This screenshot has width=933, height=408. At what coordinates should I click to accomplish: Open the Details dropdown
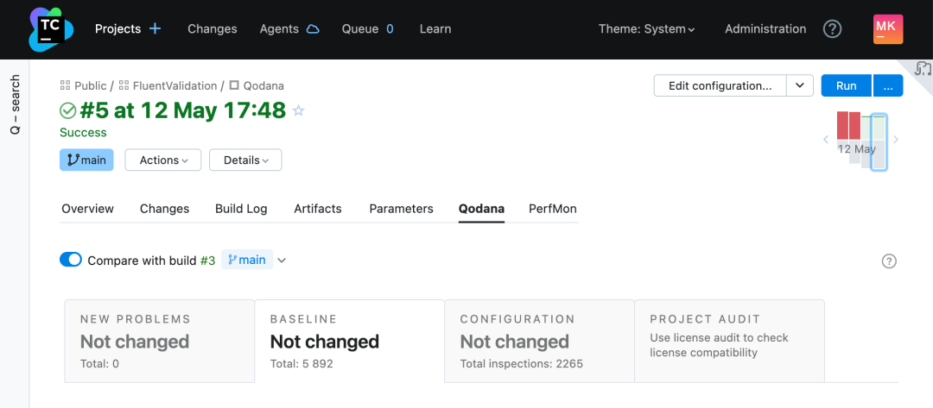245,160
